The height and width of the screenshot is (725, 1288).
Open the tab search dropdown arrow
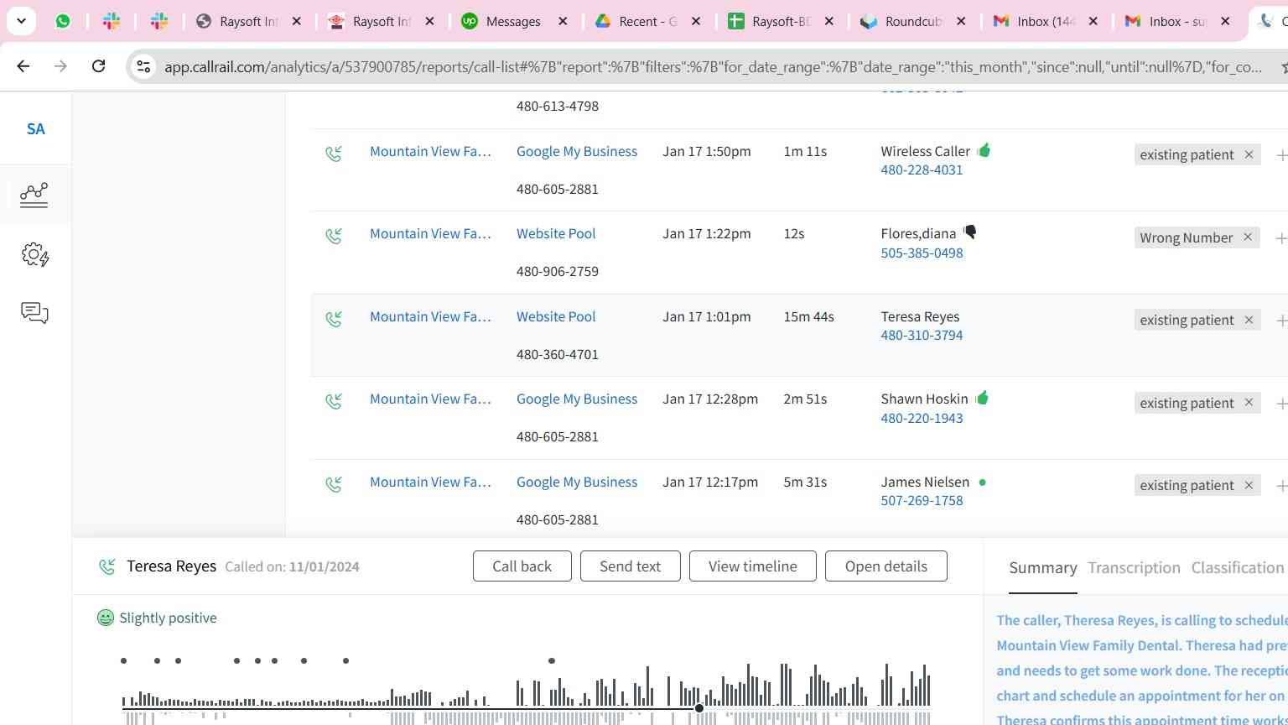(x=21, y=21)
